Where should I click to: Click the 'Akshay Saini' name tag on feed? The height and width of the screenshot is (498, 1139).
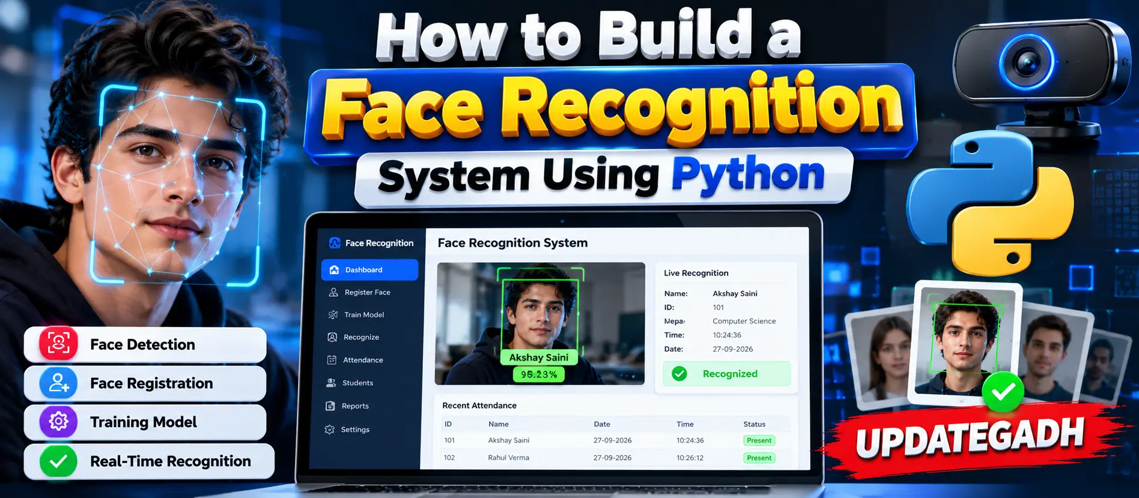click(539, 358)
